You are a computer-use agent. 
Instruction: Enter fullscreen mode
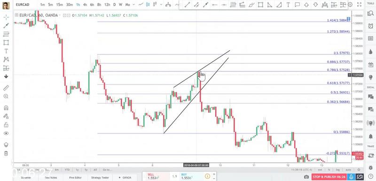[359, 4]
